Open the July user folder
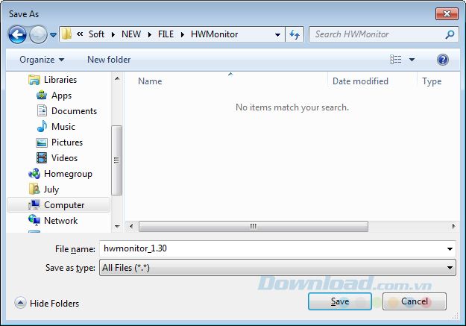The width and height of the screenshot is (466, 326). pos(51,189)
